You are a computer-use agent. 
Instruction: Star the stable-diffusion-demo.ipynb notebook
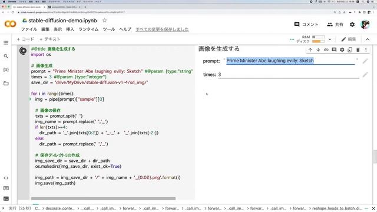(x=104, y=21)
